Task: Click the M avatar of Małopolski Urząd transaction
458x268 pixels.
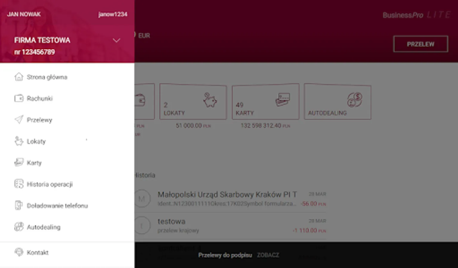Action: 142,199
